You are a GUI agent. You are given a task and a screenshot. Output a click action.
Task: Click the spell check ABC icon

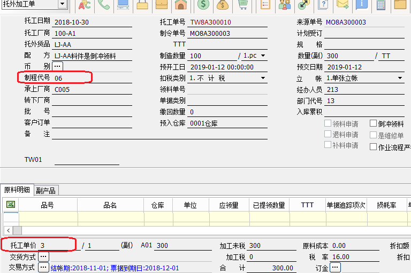click(x=85, y=5)
